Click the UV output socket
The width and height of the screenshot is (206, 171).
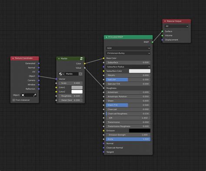coord(39,72)
